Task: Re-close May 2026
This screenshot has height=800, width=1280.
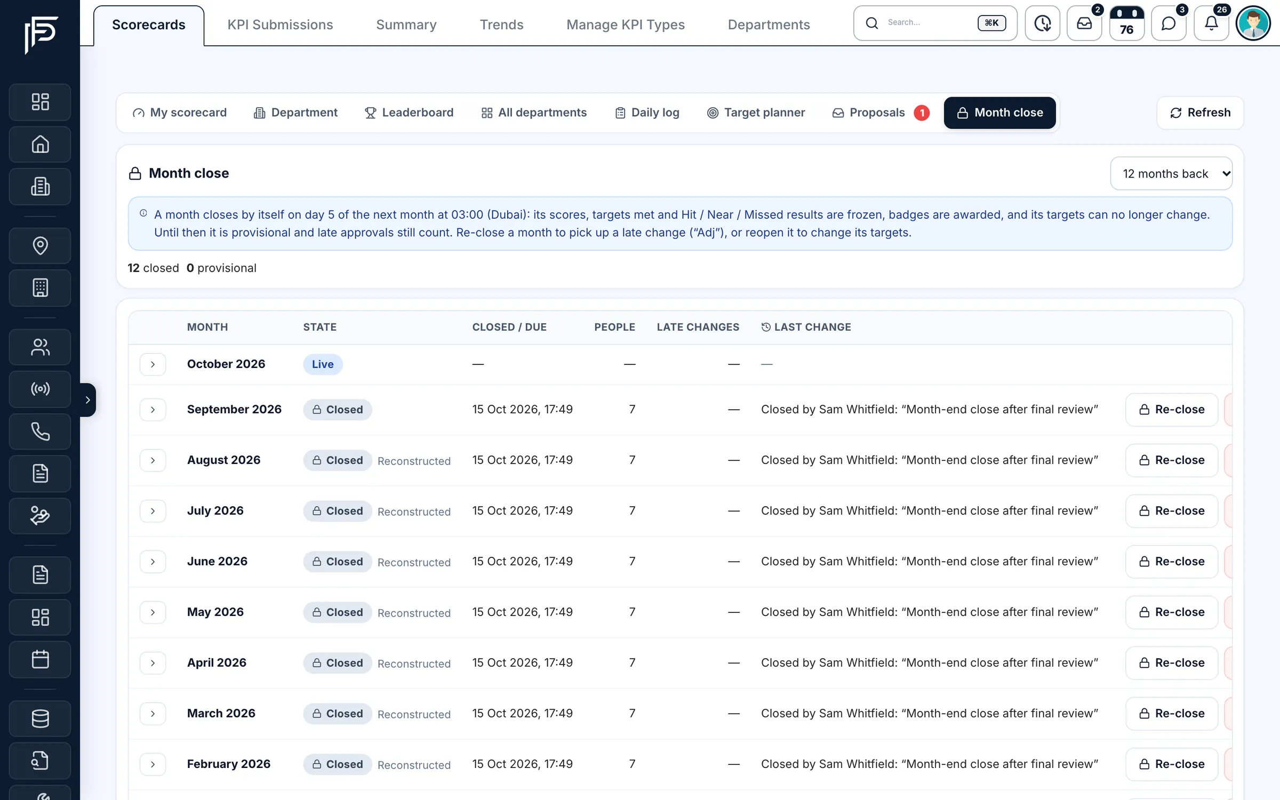Action: 1172,612
